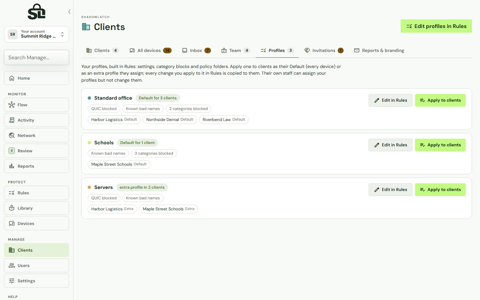Click the Clients page heading building icon
The height and width of the screenshot is (300, 480).
[86, 27]
